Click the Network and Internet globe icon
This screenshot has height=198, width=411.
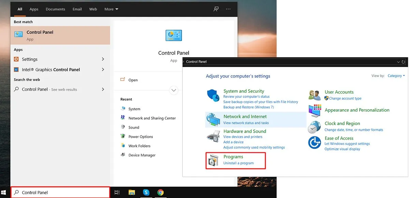pyautogui.click(x=214, y=120)
